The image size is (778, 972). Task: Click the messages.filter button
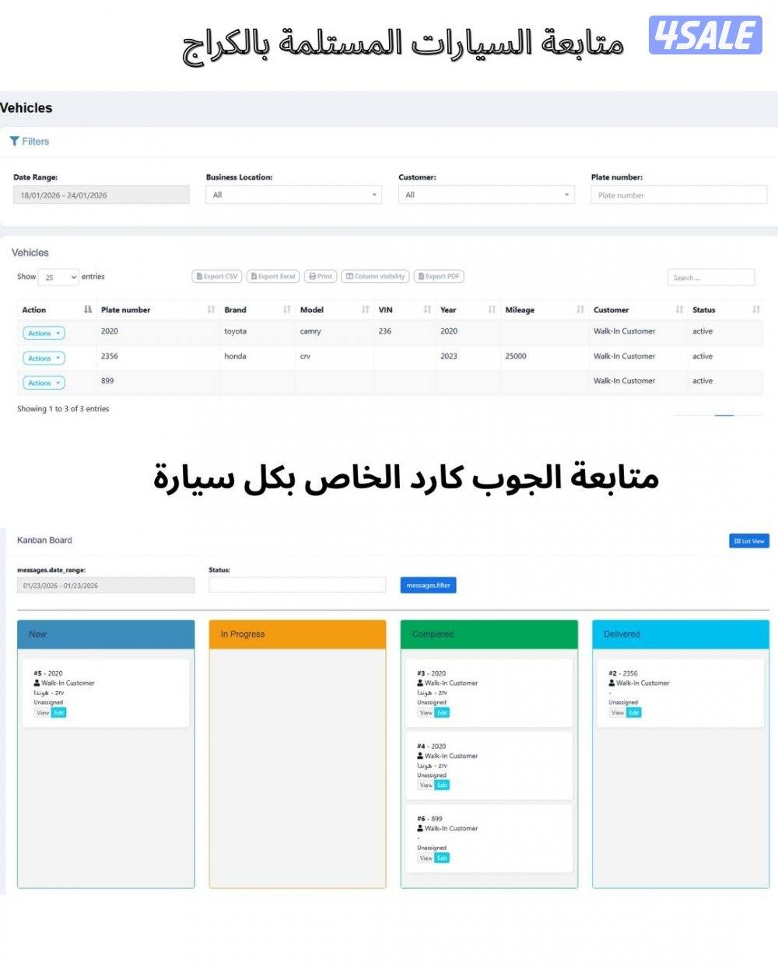pos(427,585)
